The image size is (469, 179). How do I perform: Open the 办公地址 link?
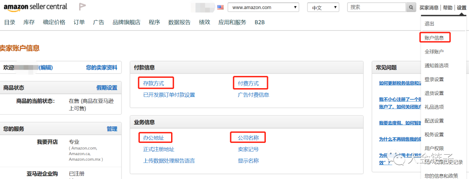click(153, 138)
